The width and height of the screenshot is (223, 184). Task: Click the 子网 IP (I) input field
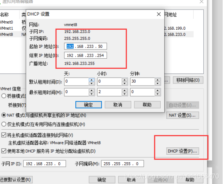point(45,164)
